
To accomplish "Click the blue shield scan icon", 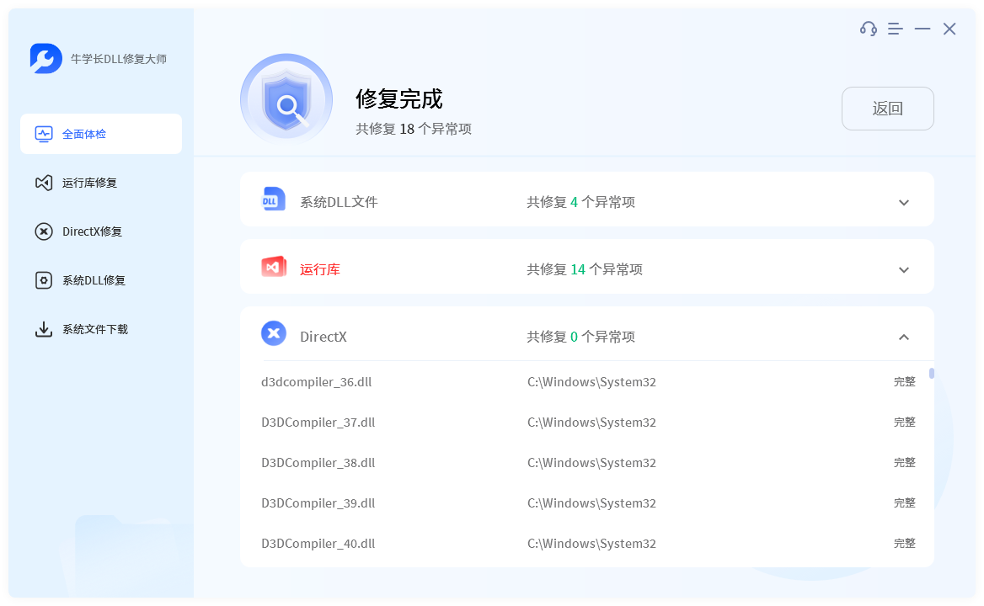I will 286,98.
